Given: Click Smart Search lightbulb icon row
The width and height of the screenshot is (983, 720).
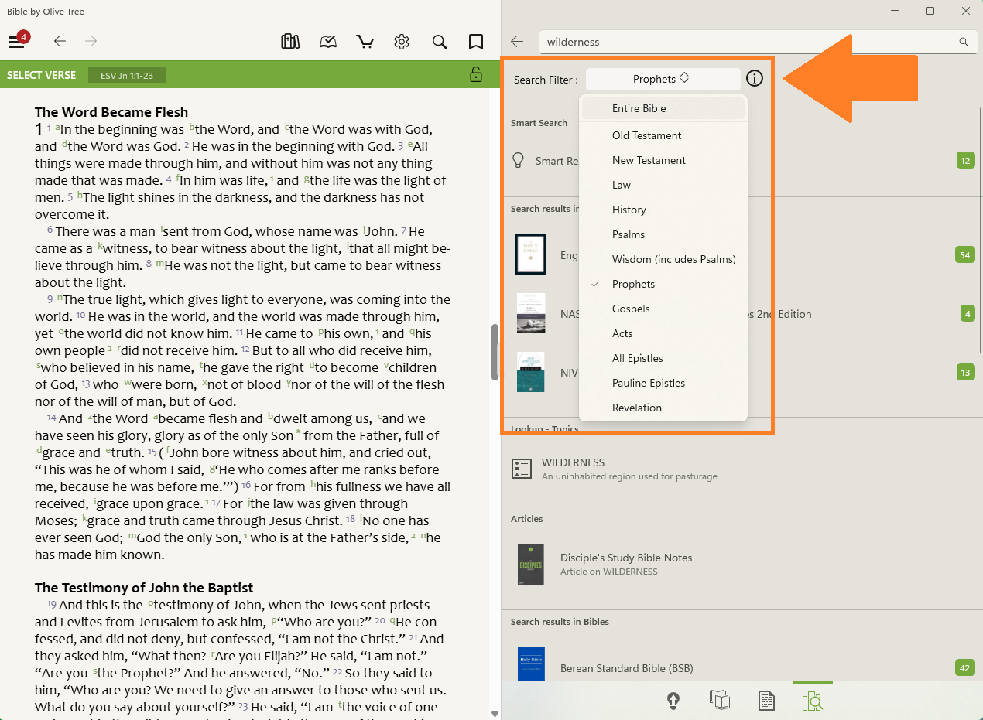Looking at the screenshot, I should pyautogui.click(x=519, y=161).
